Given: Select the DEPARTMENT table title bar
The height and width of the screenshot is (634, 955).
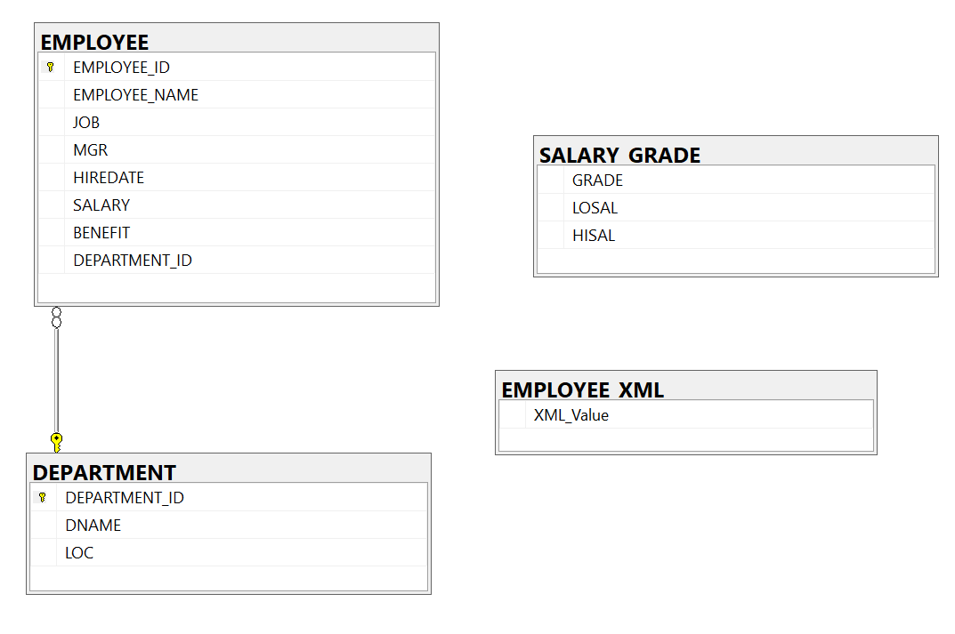Looking at the screenshot, I should pyautogui.click(x=229, y=469).
